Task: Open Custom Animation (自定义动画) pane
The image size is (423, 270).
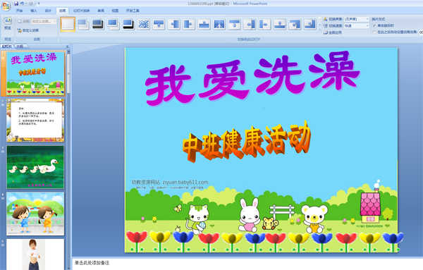Action: pos(28,30)
